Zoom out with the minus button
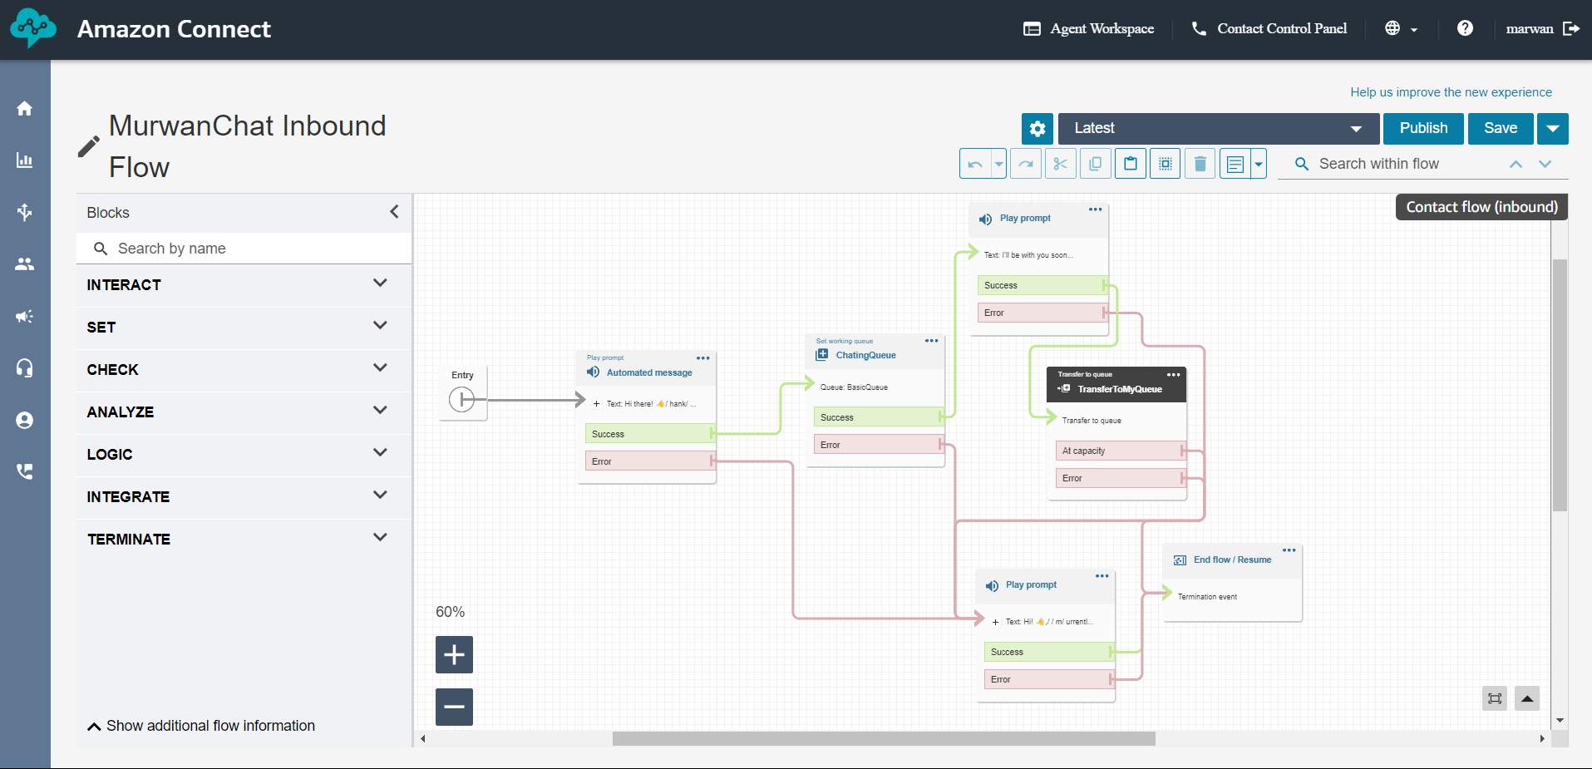The image size is (1592, 769). click(454, 707)
